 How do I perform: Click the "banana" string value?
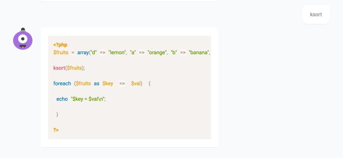click(x=199, y=52)
